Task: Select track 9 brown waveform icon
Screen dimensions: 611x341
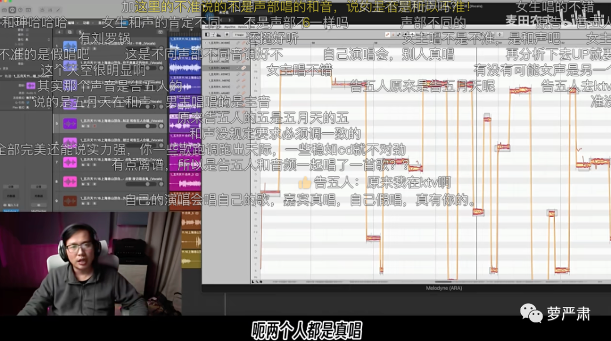Action: coord(70,201)
